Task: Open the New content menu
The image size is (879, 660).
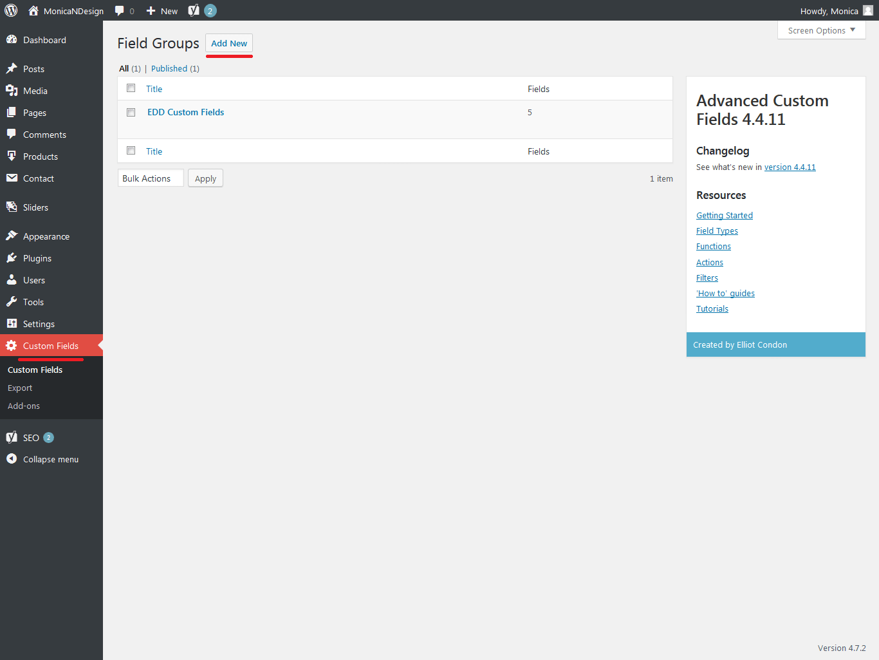Action: coord(162,11)
